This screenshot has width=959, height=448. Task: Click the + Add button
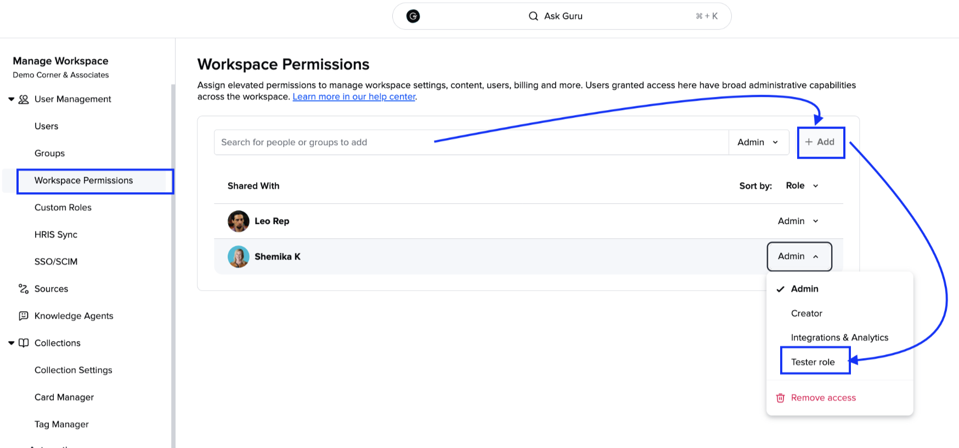pos(821,142)
